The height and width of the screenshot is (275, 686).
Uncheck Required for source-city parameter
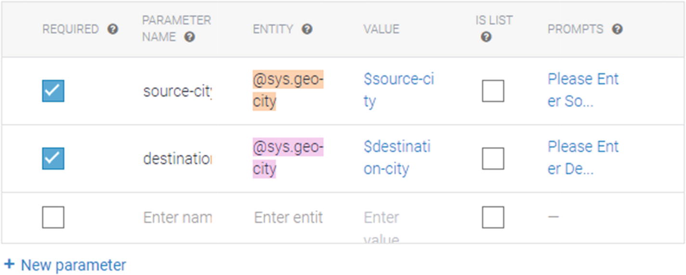[x=53, y=91]
